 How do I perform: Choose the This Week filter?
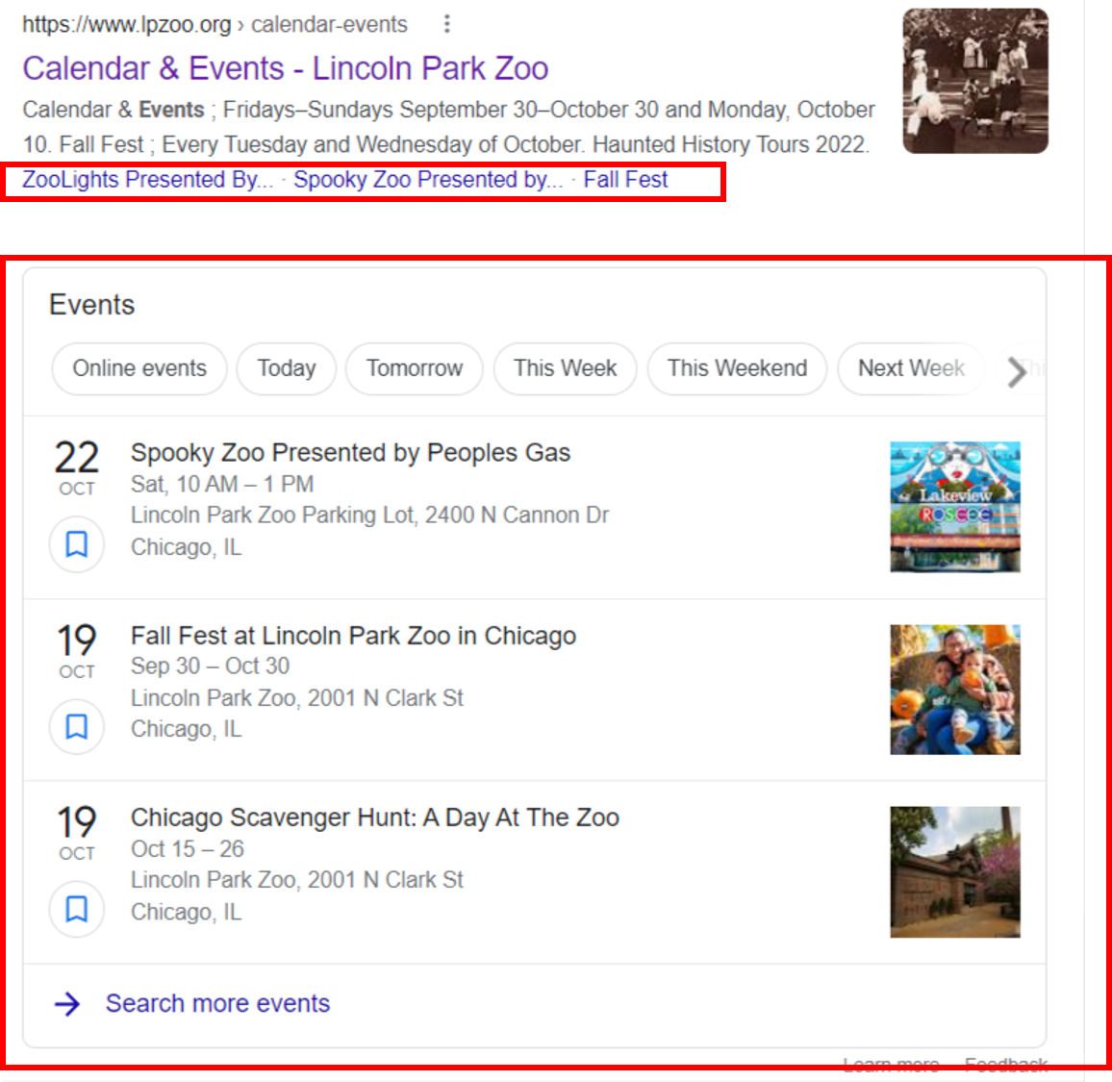click(x=566, y=368)
